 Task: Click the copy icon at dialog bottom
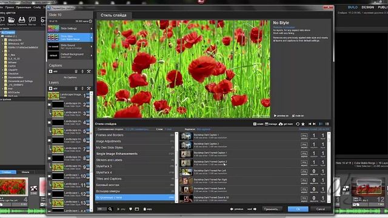click(x=145, y=209)
